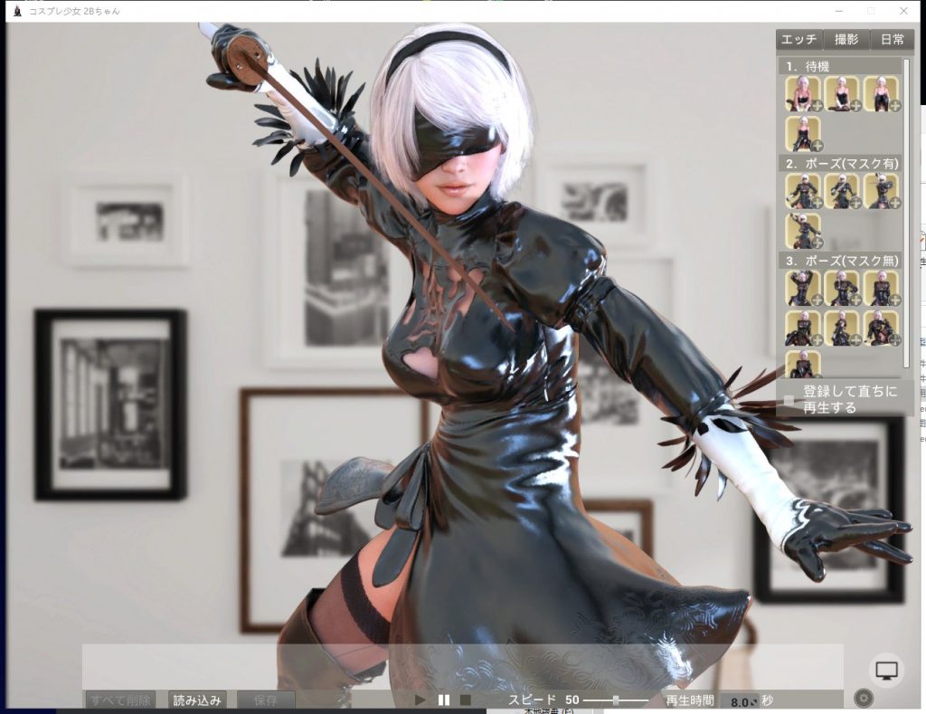Switch to the エッチ tab
The width and height of the screenshot is (926, 714).
pos(799,40)
